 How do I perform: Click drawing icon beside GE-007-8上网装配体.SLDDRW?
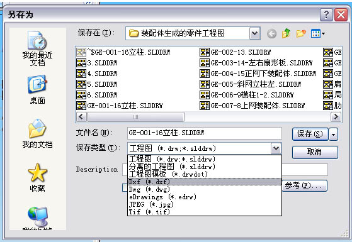(205, 106)
